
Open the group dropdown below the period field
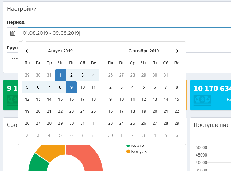12,58
